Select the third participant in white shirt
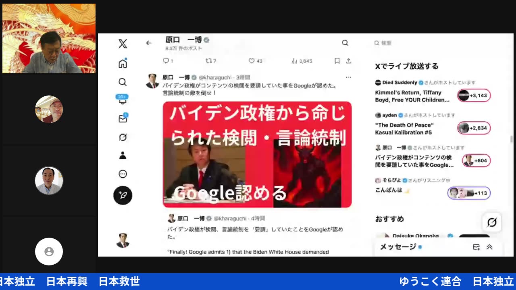This screenshot has width=516, height=290. 49,180
